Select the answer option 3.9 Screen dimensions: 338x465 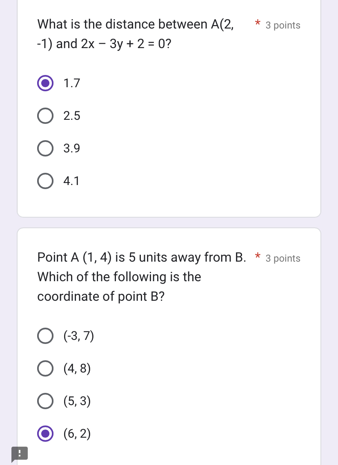45,148
